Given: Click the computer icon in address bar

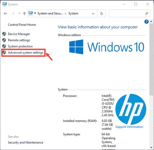Looking at the screenshot, I should point(31,13).
